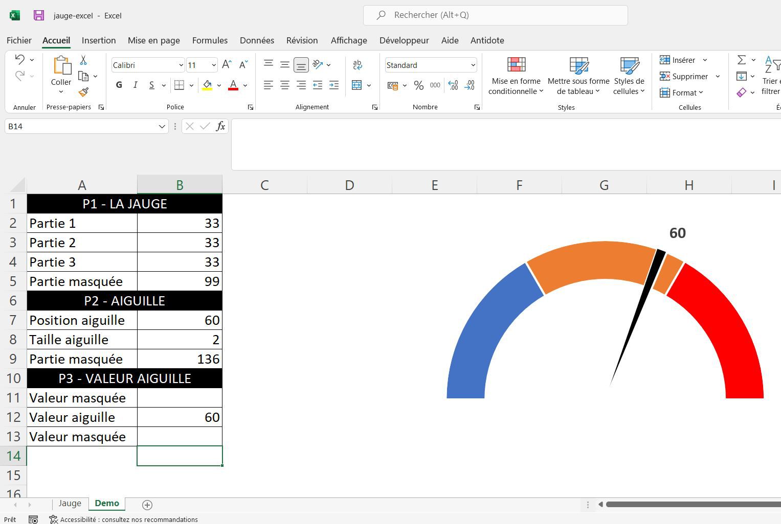
Task: Click the Format Painter brush icon
Action: click(x=83, y=92)
